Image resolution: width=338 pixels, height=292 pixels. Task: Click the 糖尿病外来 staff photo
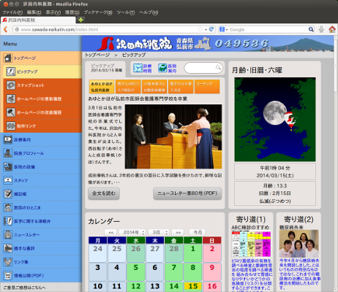coord(298,244)
